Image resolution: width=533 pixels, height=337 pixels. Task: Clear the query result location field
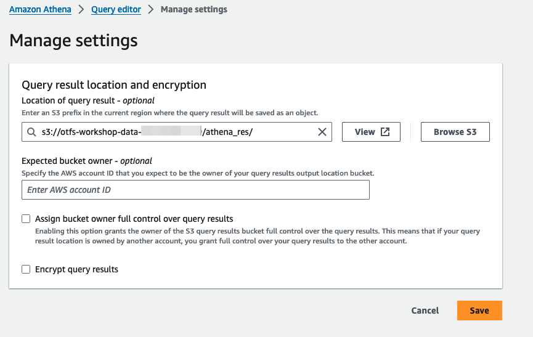click(x=322, y=132)
